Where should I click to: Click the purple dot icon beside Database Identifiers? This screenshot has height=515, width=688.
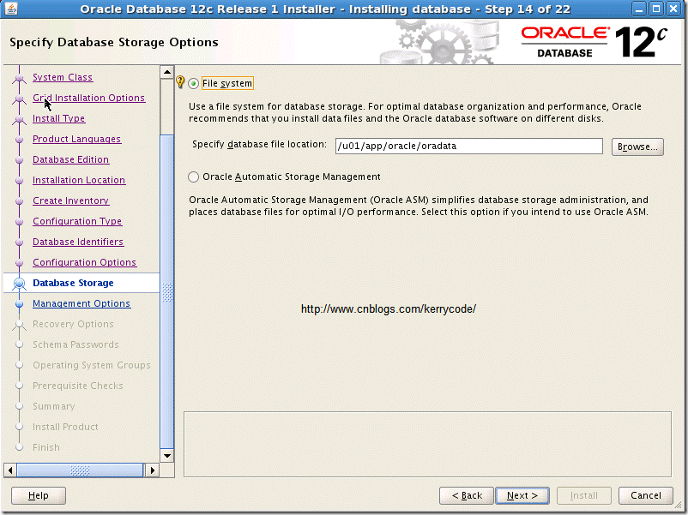point(19,243)
